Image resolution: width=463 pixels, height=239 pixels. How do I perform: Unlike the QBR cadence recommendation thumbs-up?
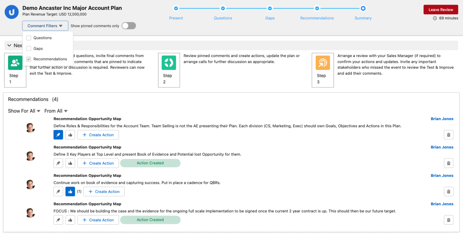tap(70, 192)
